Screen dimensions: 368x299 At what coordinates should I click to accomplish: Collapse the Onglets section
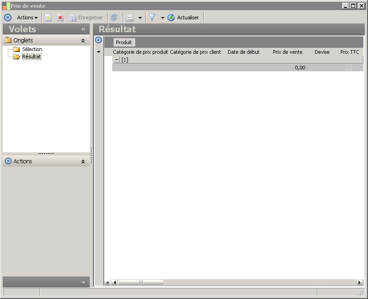(x=83, y=40)
